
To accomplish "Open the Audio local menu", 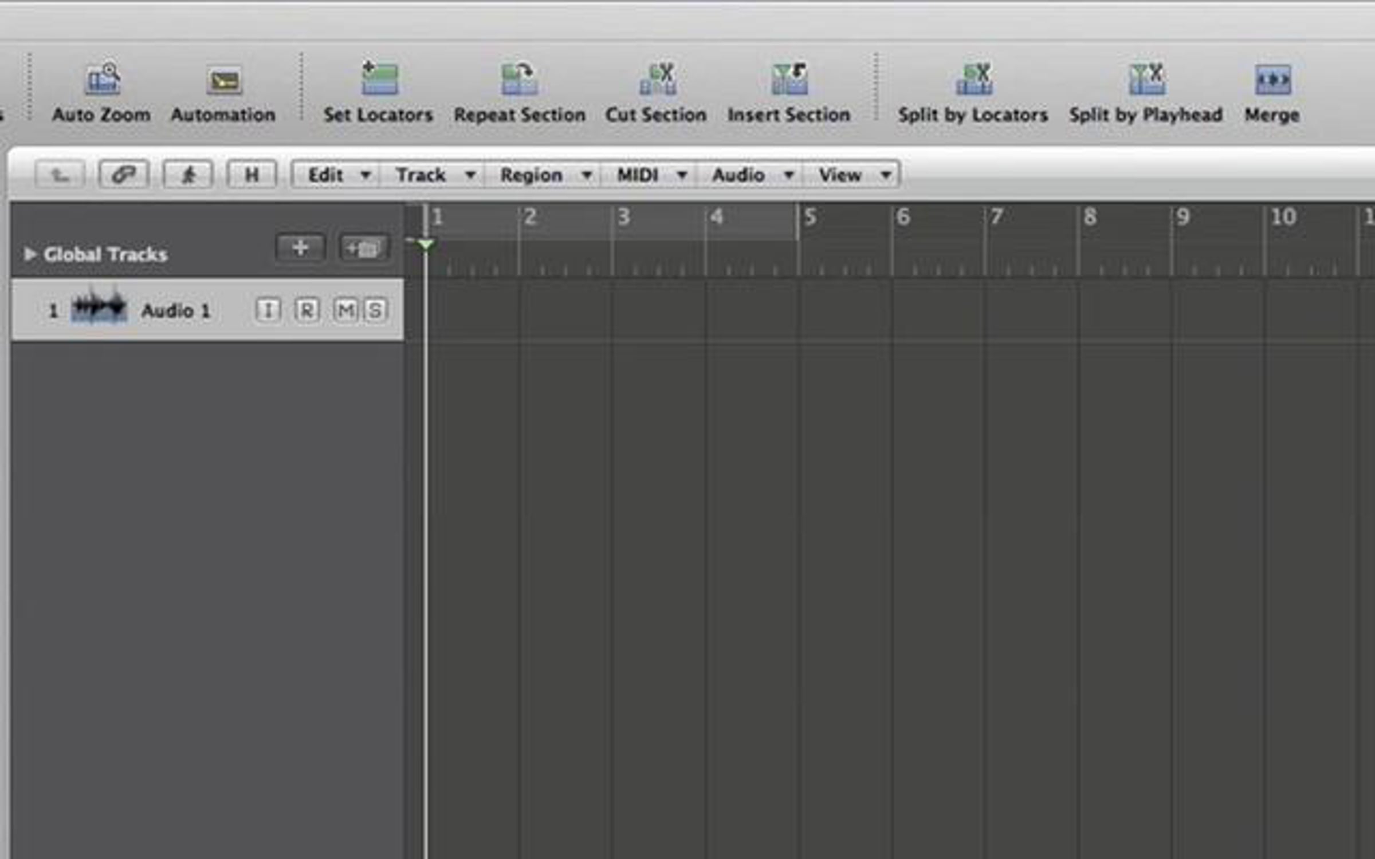I will (x=750, y=175).
